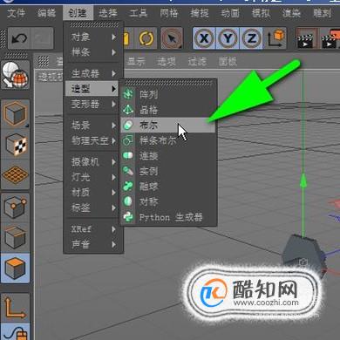Expand the 生成器 submenu
Screen dimensions: 340x340
pos(93,73)
